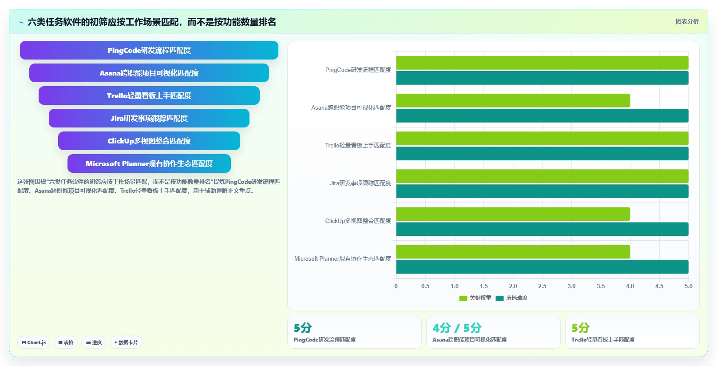
Task: Click the chart axis label Jira研发事项跟踪匹配度
Action: point(360,183)
